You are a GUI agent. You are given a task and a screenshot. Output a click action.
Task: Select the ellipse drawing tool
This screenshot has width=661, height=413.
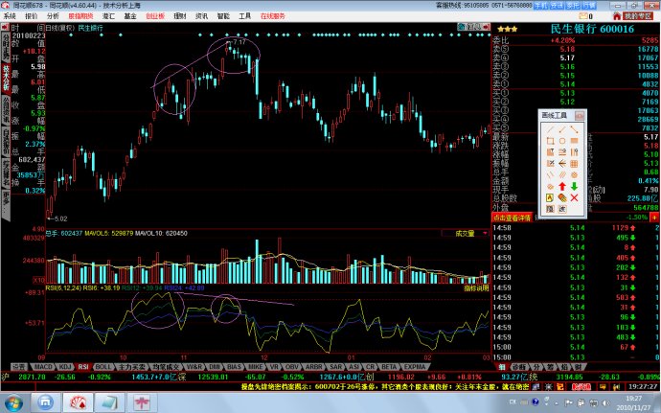point(562,140)
